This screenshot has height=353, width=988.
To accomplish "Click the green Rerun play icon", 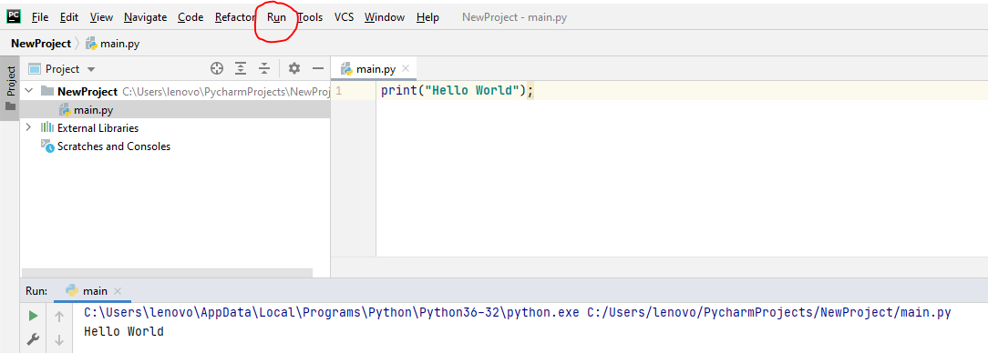I will [33, 316].
